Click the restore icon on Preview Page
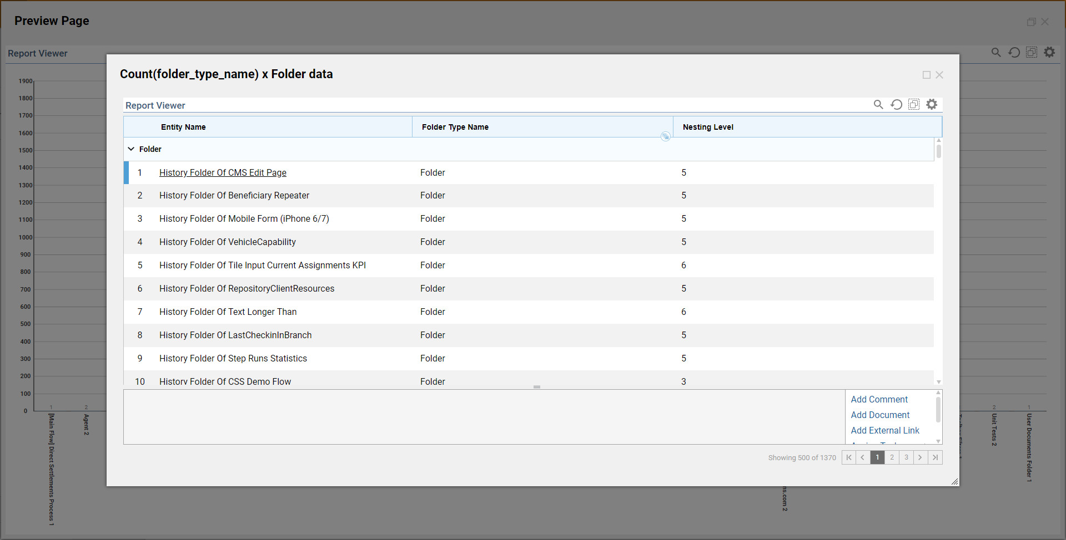Viewport: 1066px width, 540px height. click(1031, 22)
